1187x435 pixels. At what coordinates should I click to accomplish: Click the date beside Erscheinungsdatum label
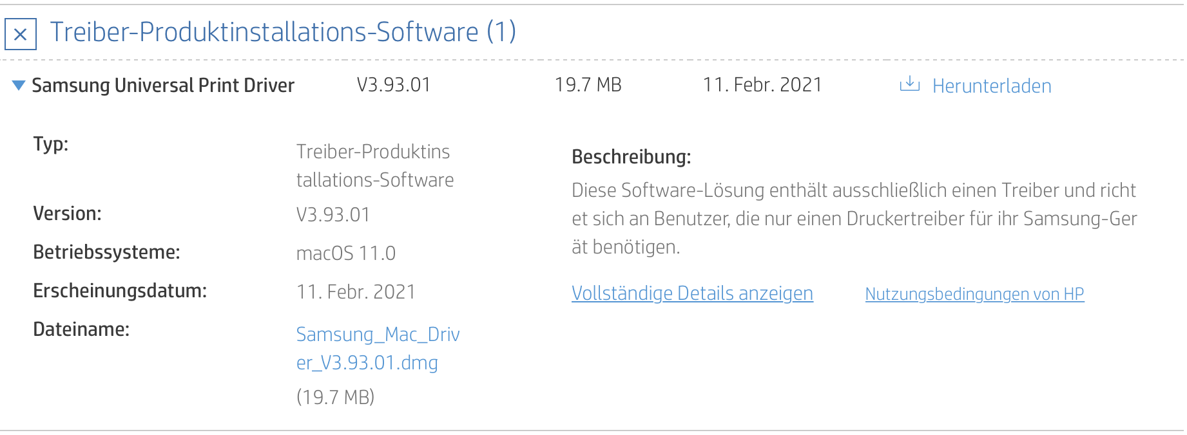355,292
